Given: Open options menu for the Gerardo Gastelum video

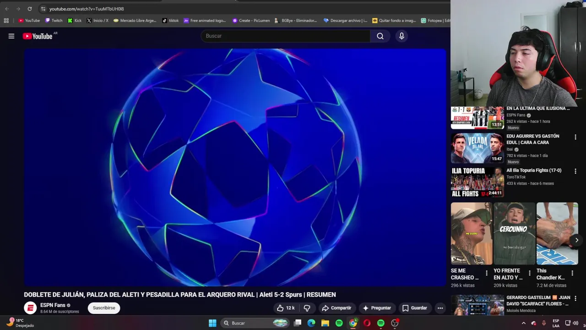Looking at the screenshot, I should (575, 298).
